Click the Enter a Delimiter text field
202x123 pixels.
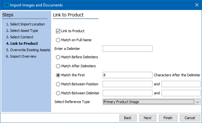128,49
